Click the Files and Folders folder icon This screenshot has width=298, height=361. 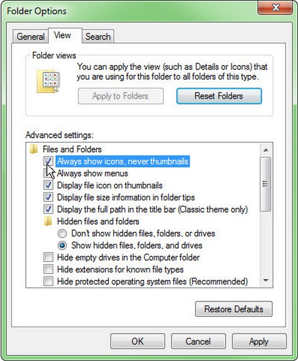click(33, 149)
